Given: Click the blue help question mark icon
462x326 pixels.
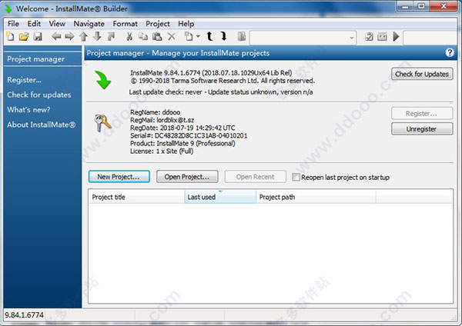Looking at the screenshot, I should point(450,52).
